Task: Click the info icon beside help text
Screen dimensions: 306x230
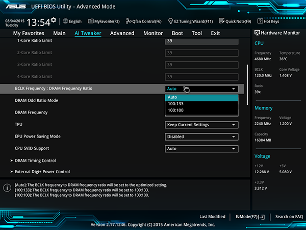Action: 7,188
